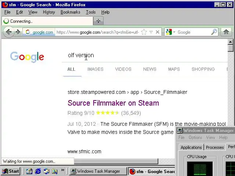Image resolution: width=235 pixels, height=176 pixels.
Task: Expand the address bar history dropdown arrow
Action: click(151, 32)
